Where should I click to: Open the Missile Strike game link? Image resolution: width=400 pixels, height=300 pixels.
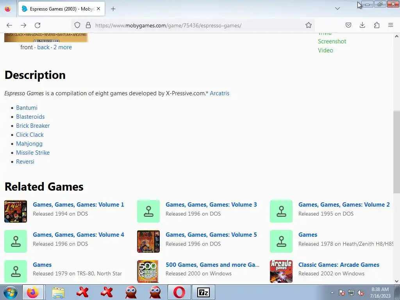(x=33, y=153)
